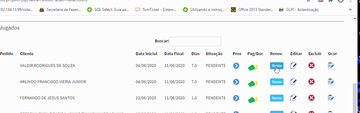This screenshot has height=113, width=360.
Task: Click the blue arrow Pros icon for Valdir Rodrigues
Action: click(236, 66)
